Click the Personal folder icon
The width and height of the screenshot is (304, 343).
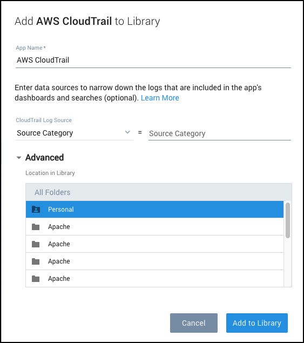36,210
